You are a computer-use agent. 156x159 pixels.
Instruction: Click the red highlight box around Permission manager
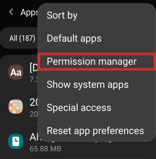pos(97,61)
